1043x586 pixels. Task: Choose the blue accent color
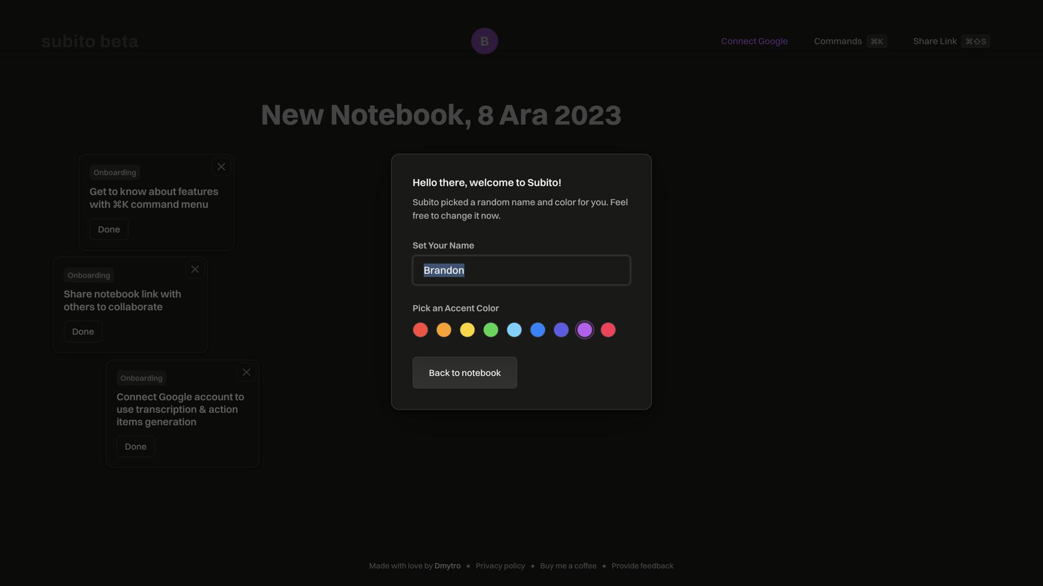pyautogui.click(x=538, y=330)
